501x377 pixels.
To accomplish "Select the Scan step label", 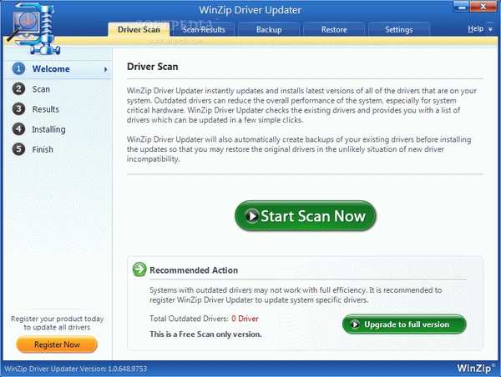I will pyautogui.click(x=41, y=89).
